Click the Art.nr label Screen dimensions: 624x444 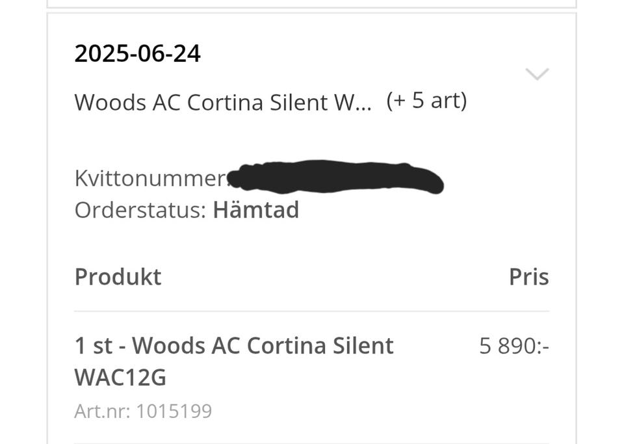pos(101,411)
